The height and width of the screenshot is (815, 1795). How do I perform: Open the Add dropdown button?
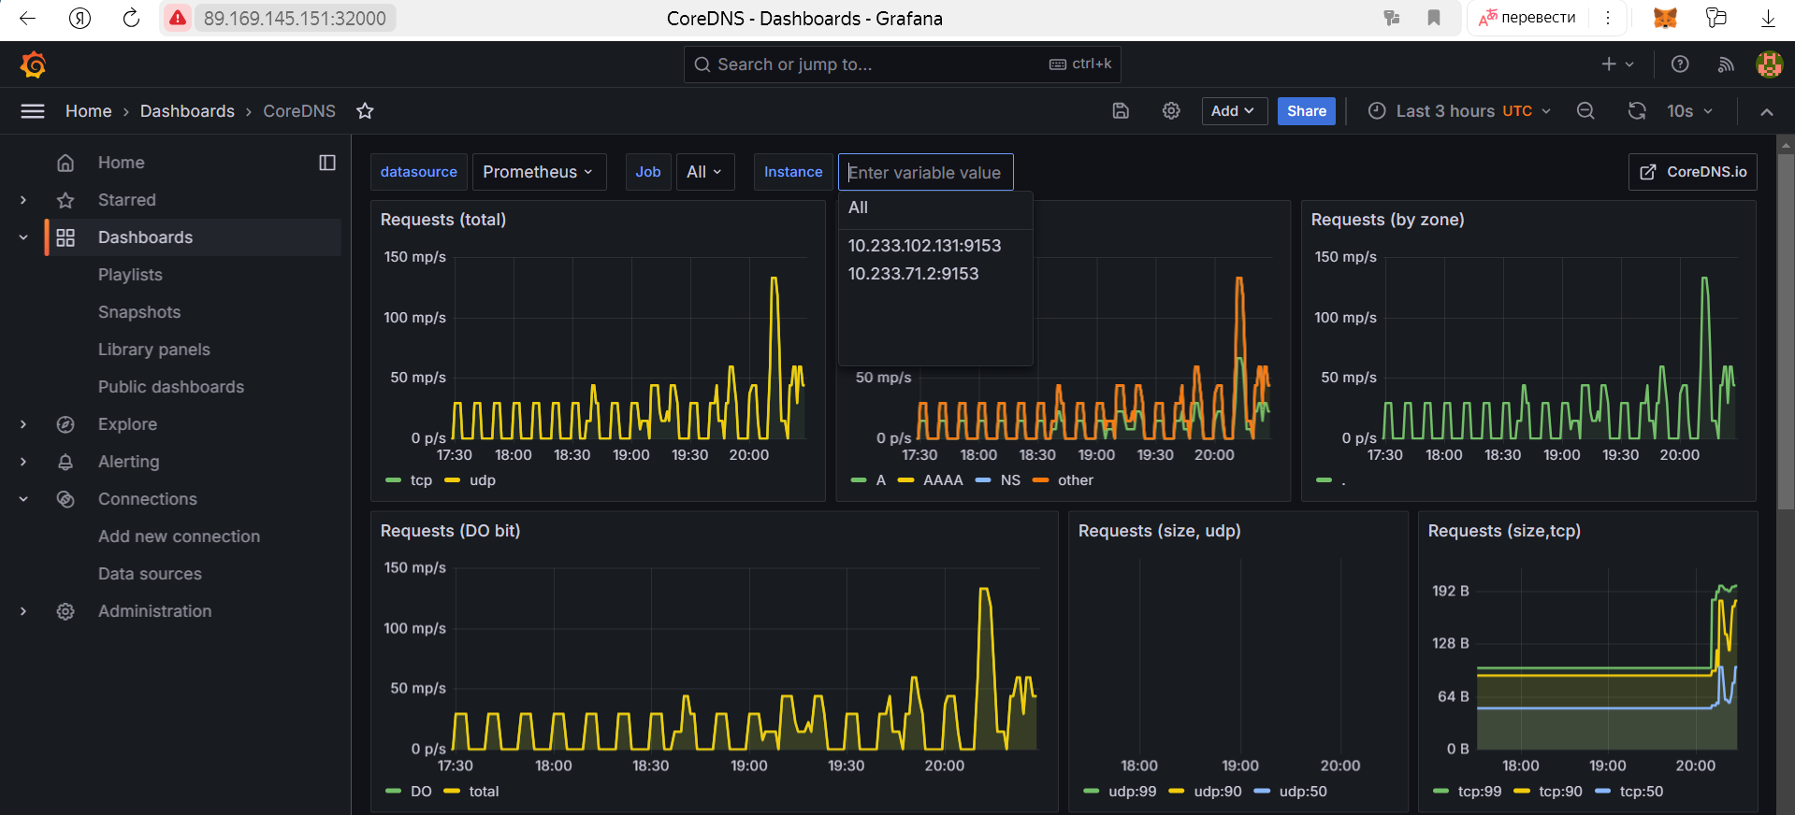1234,111
